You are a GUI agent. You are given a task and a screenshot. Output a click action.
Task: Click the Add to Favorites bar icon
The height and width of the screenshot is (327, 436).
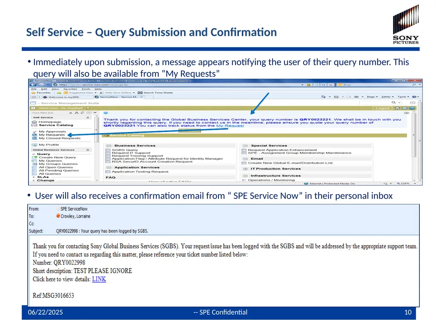(x=59, y=92)
